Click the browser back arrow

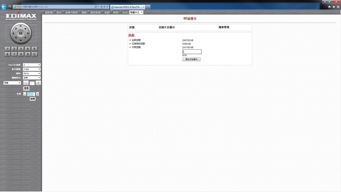click(3, 7)
